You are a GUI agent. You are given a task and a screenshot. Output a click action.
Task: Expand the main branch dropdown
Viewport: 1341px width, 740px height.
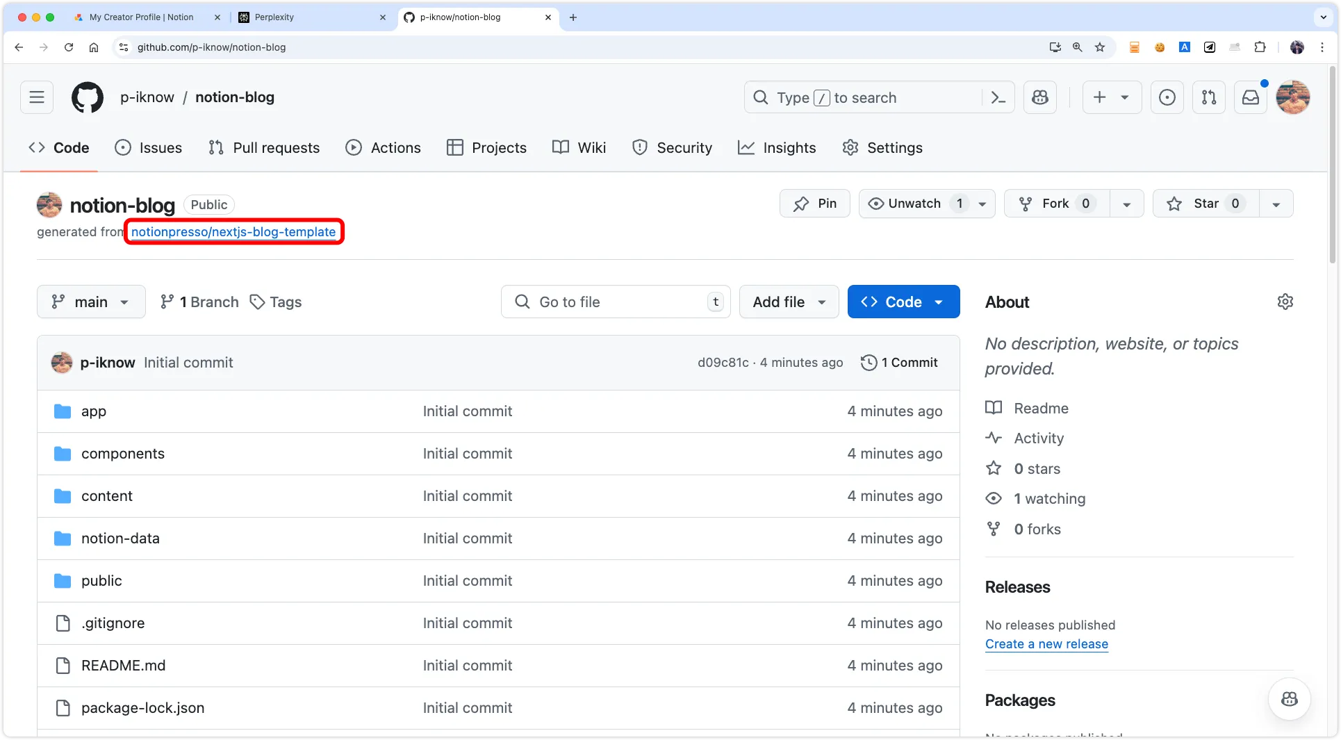pos(91,302)
